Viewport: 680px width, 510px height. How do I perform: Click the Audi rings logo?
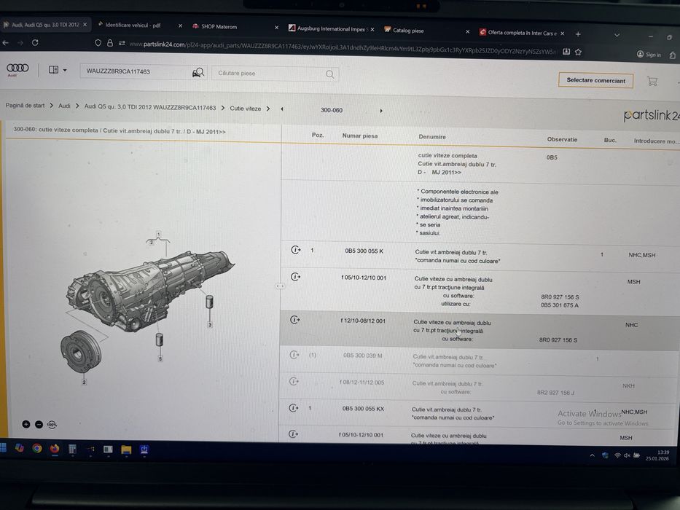coord(17,68)
